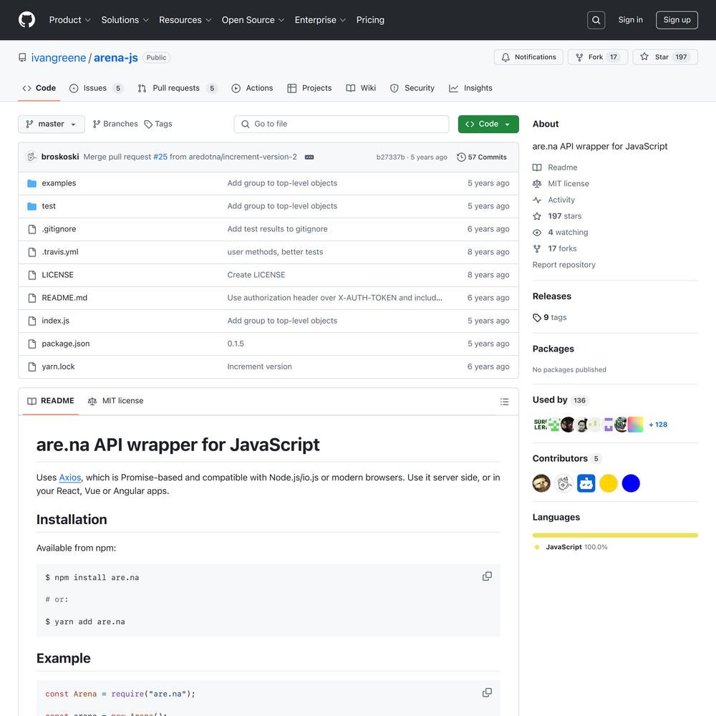716x716 pixels.
Task: Open the search magnifier icon
Action: [x=596, y=20]
